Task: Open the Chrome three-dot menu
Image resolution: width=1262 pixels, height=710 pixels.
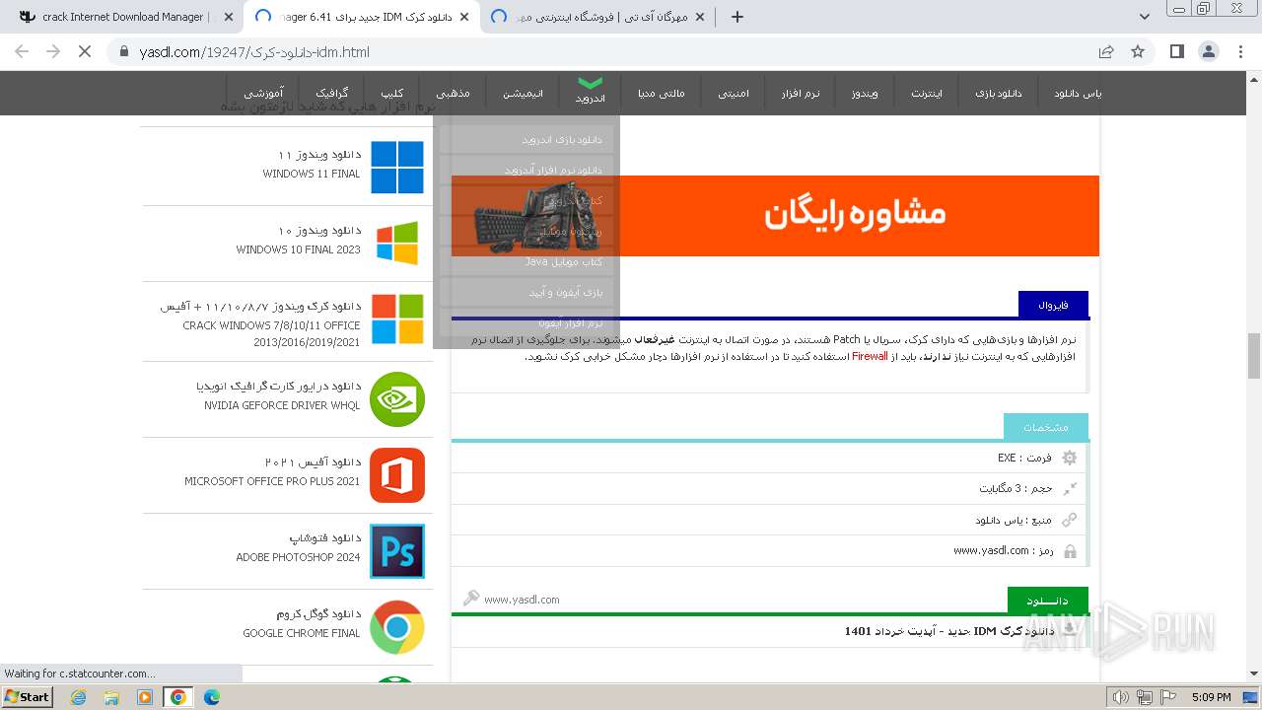Action: 1239,51
